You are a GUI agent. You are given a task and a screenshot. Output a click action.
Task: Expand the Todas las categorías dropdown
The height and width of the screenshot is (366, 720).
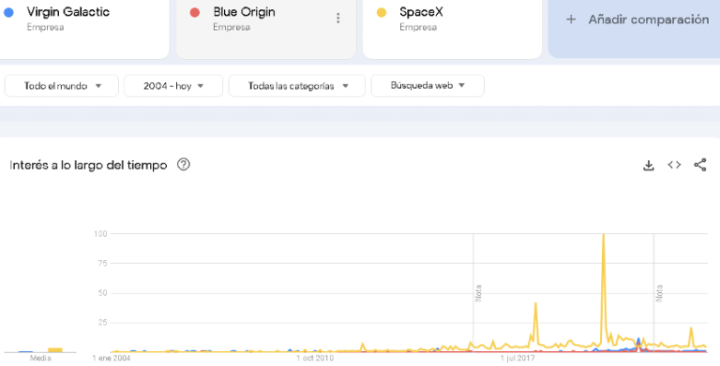pyautogui.click(x=297, y=86)
